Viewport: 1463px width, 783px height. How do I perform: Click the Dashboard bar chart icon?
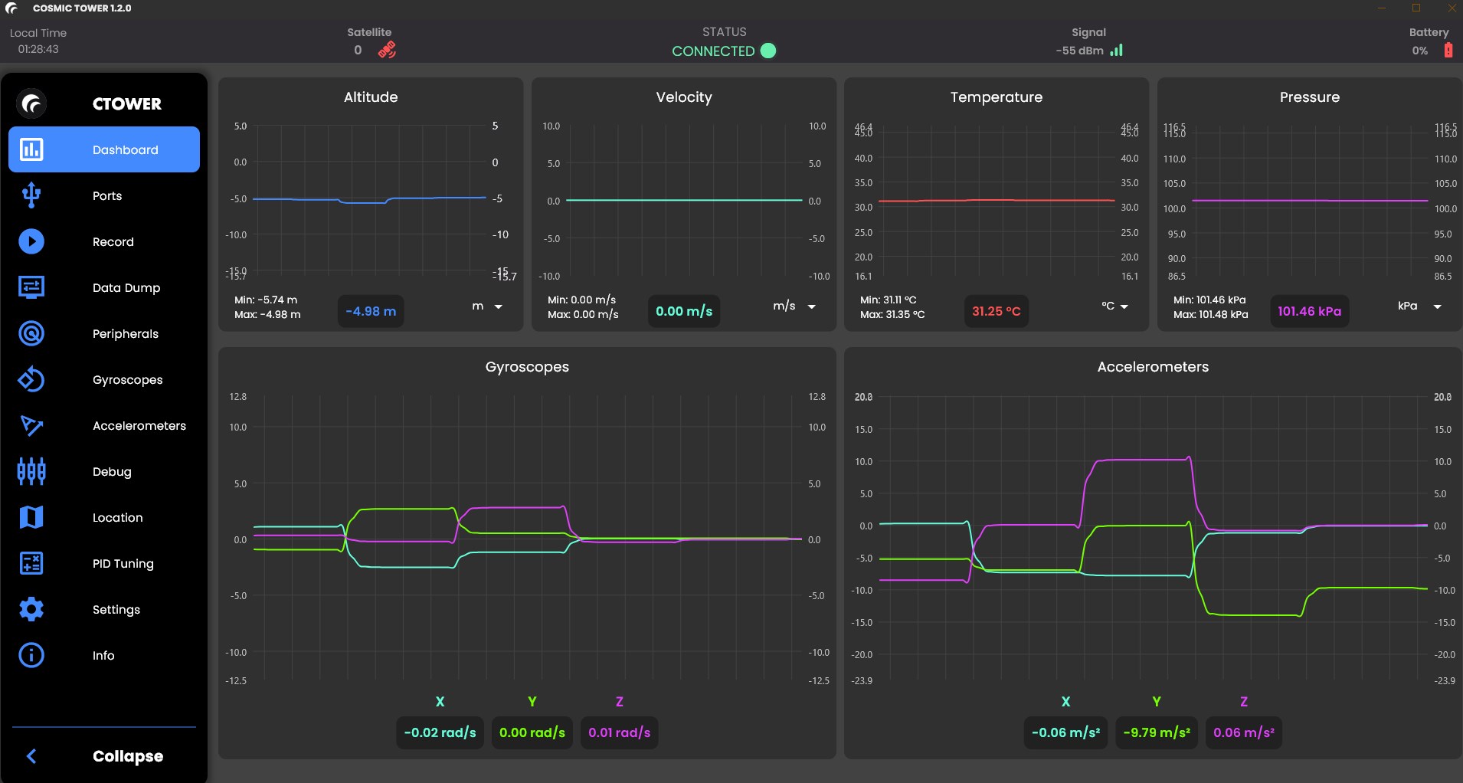click(31, 149)
